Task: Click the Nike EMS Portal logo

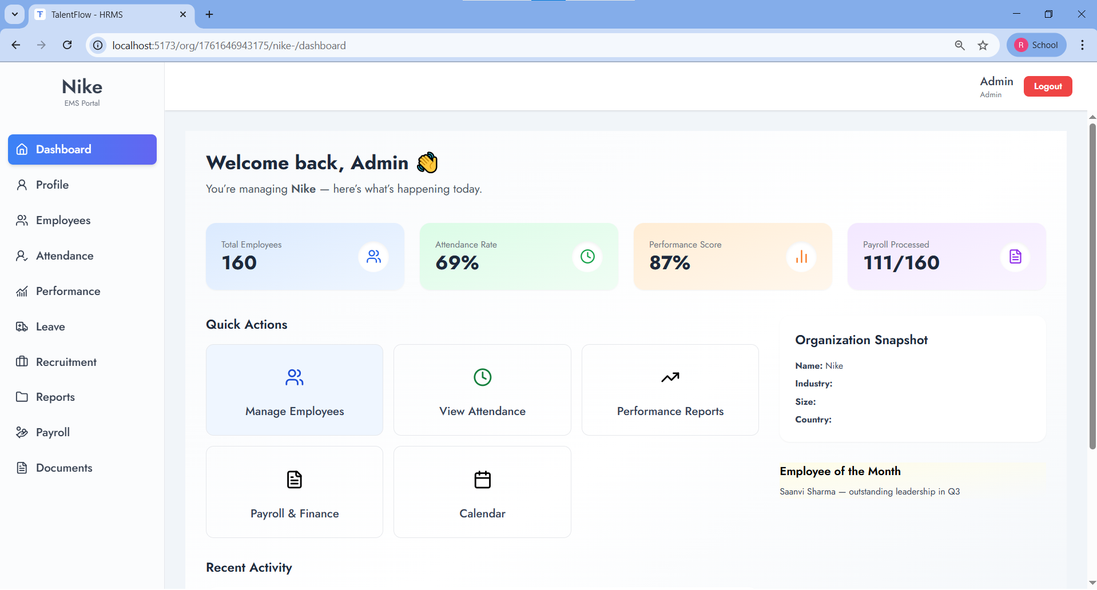Action: (x=82, y=92)
